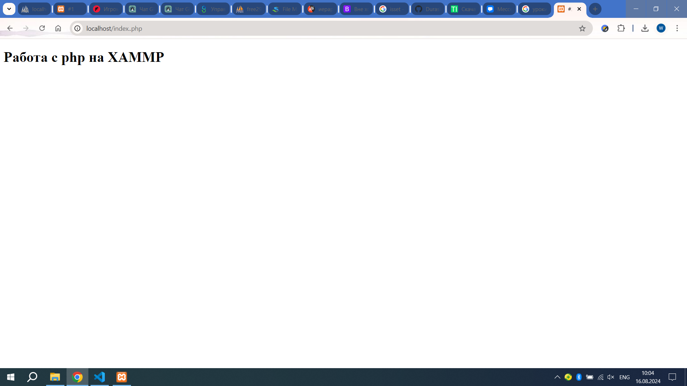The height and width of the screenshot is (386, 687).
Task: Open File Explorer from taskbar
Action: tap(55, 377)
